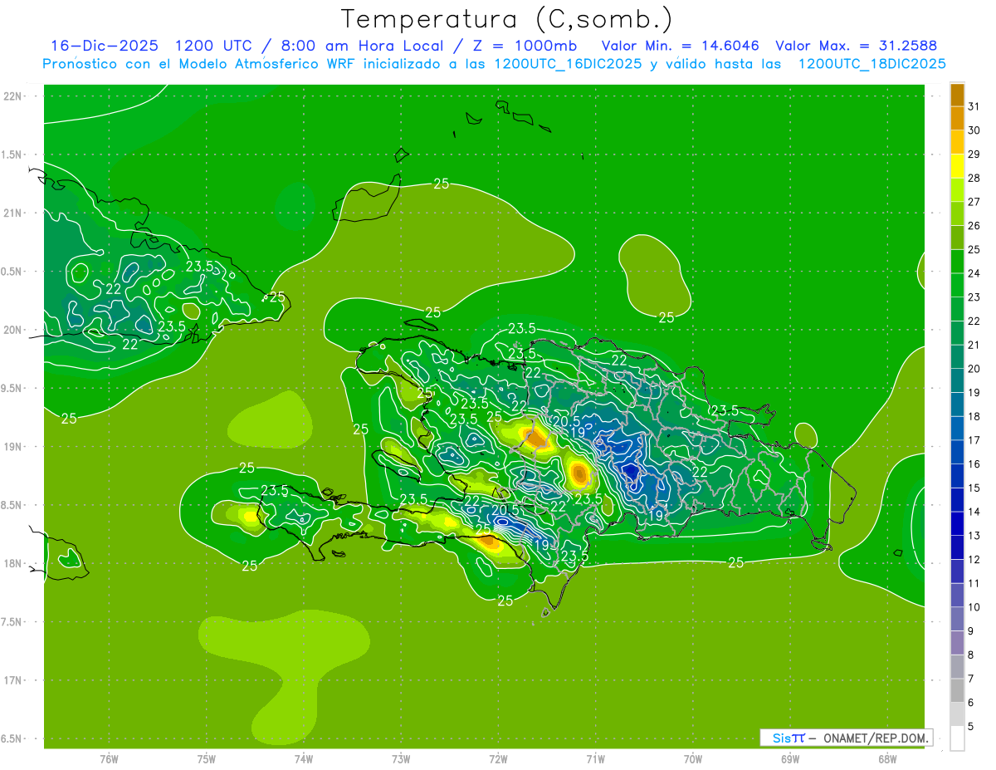Click the '74W' longitude axis label
The width and height of the screenshot is (996, 770).
[x=304, y=758]
